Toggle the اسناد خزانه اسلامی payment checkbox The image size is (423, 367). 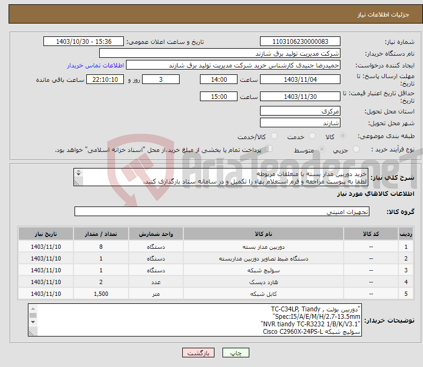269,149
